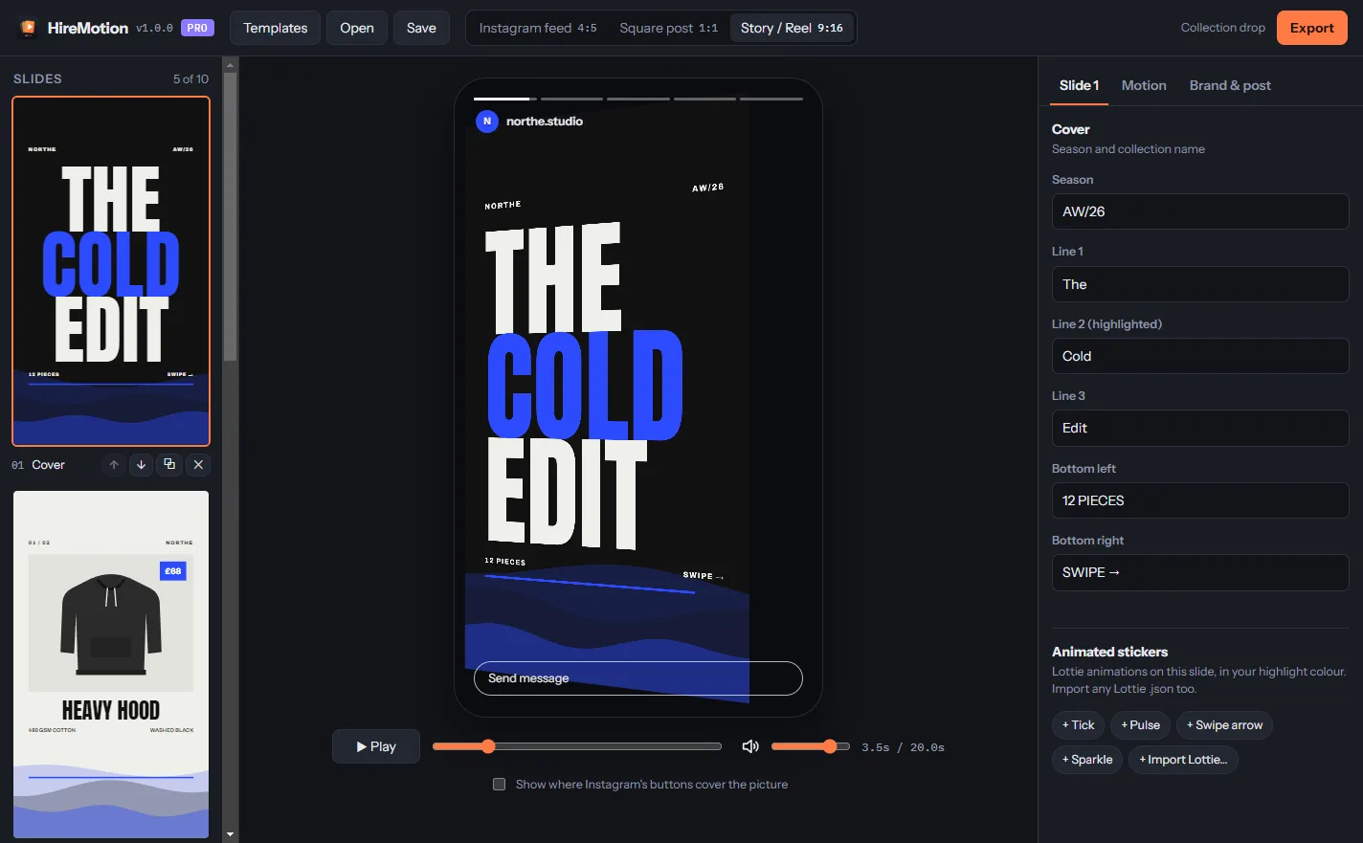Viewport: 1363px width, 843px height.
Task: Add the Swipe arrow sticker
Action: 1224,725
